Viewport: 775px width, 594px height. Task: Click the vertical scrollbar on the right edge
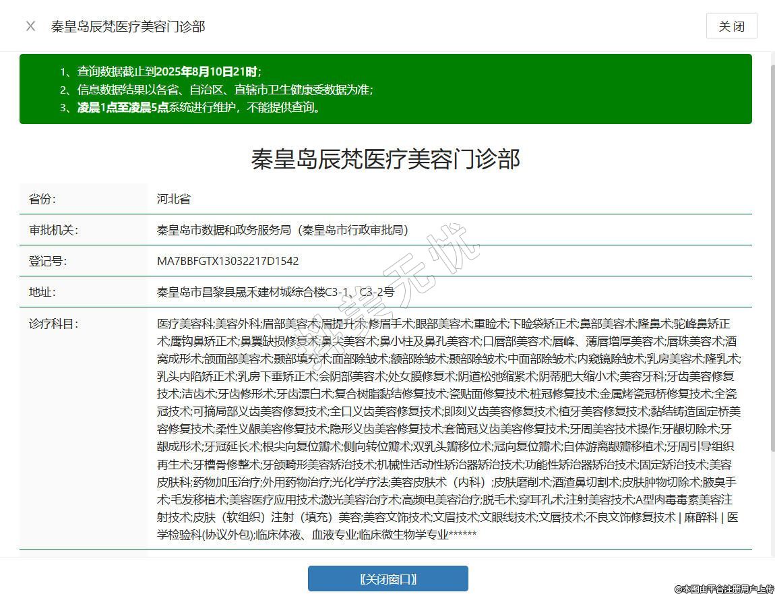click(x=769, y=303)
